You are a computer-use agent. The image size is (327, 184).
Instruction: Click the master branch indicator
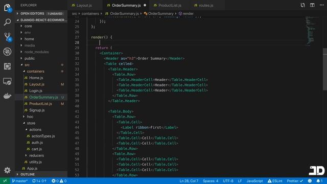click(x=19, y=181)
